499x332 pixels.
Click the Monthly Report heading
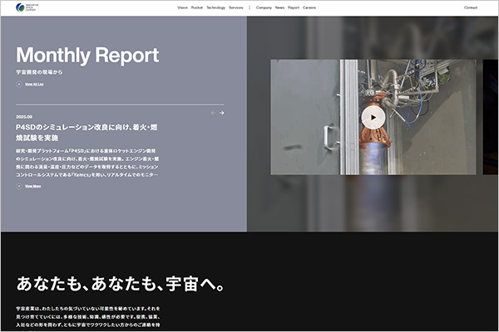87,56
